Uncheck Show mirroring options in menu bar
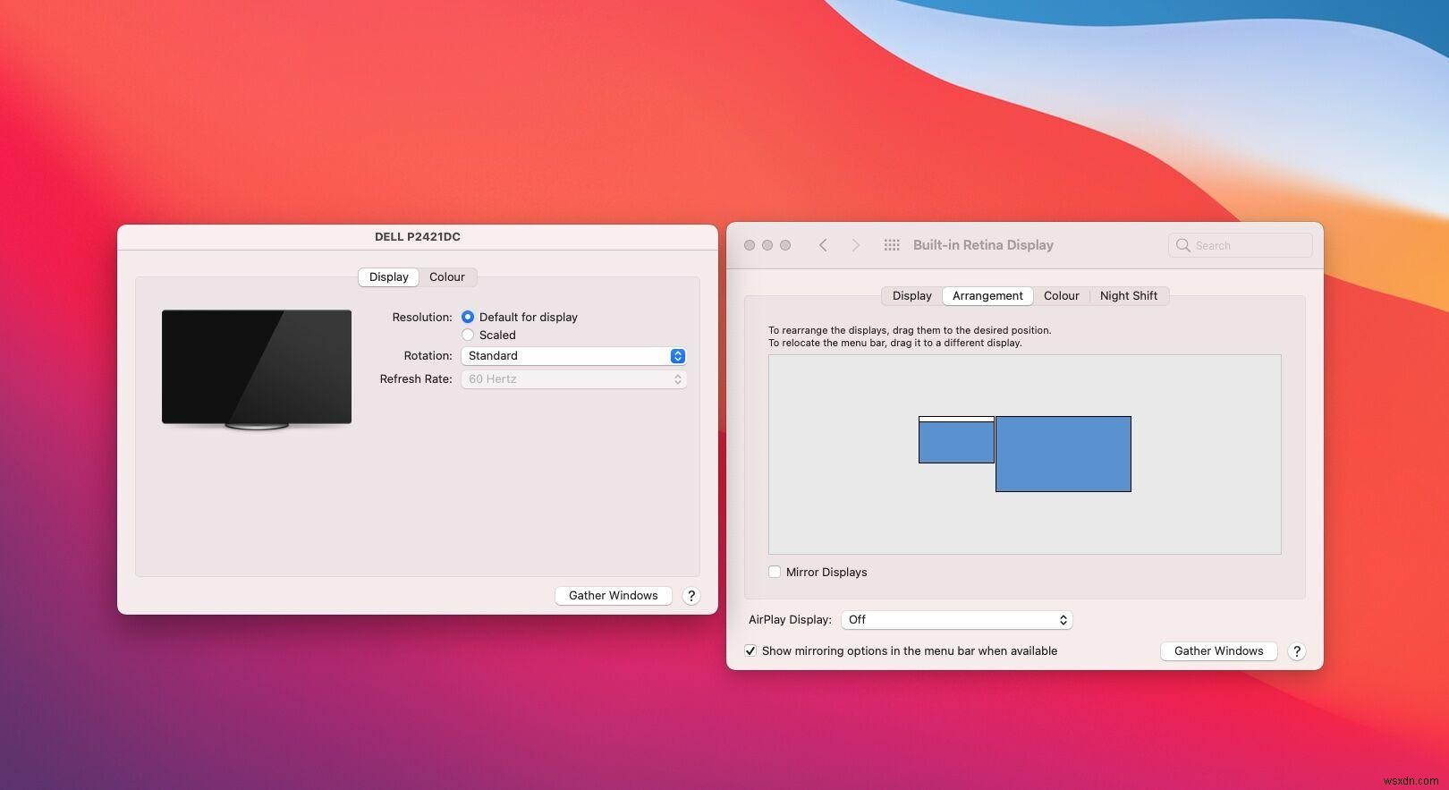1449x790 pixels. (x=750, y=650)
